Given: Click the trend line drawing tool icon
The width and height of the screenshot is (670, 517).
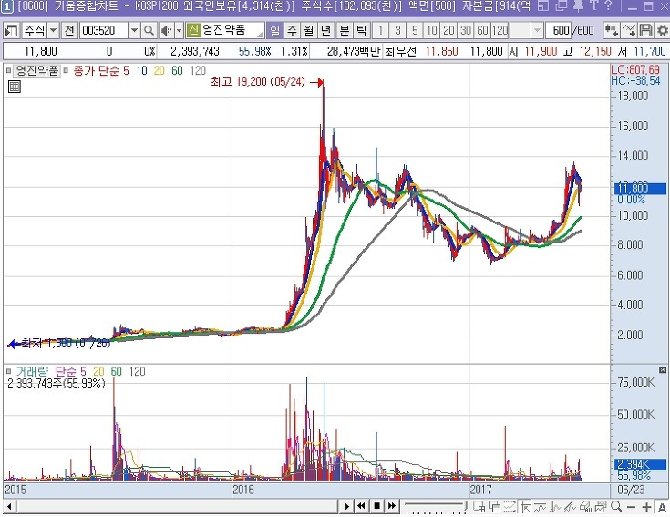Looking at the screenshot, I should click(540, 507).
